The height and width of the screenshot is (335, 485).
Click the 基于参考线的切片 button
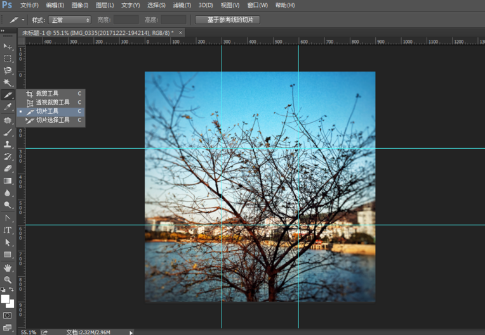click(x=227, y=20)
